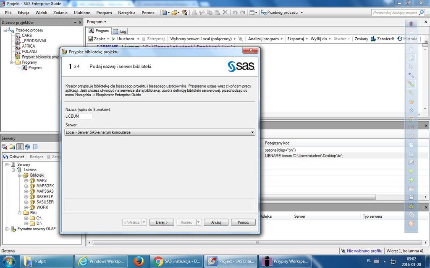Select _PRODSAVAIL in the project tree
430x268 pixels.
click(34, 41)
